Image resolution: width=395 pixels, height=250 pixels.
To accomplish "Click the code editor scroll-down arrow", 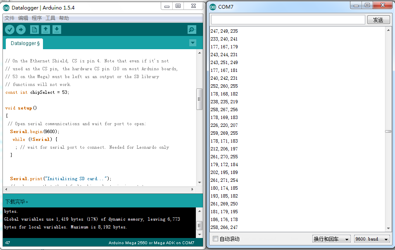I will pos(200,183).
